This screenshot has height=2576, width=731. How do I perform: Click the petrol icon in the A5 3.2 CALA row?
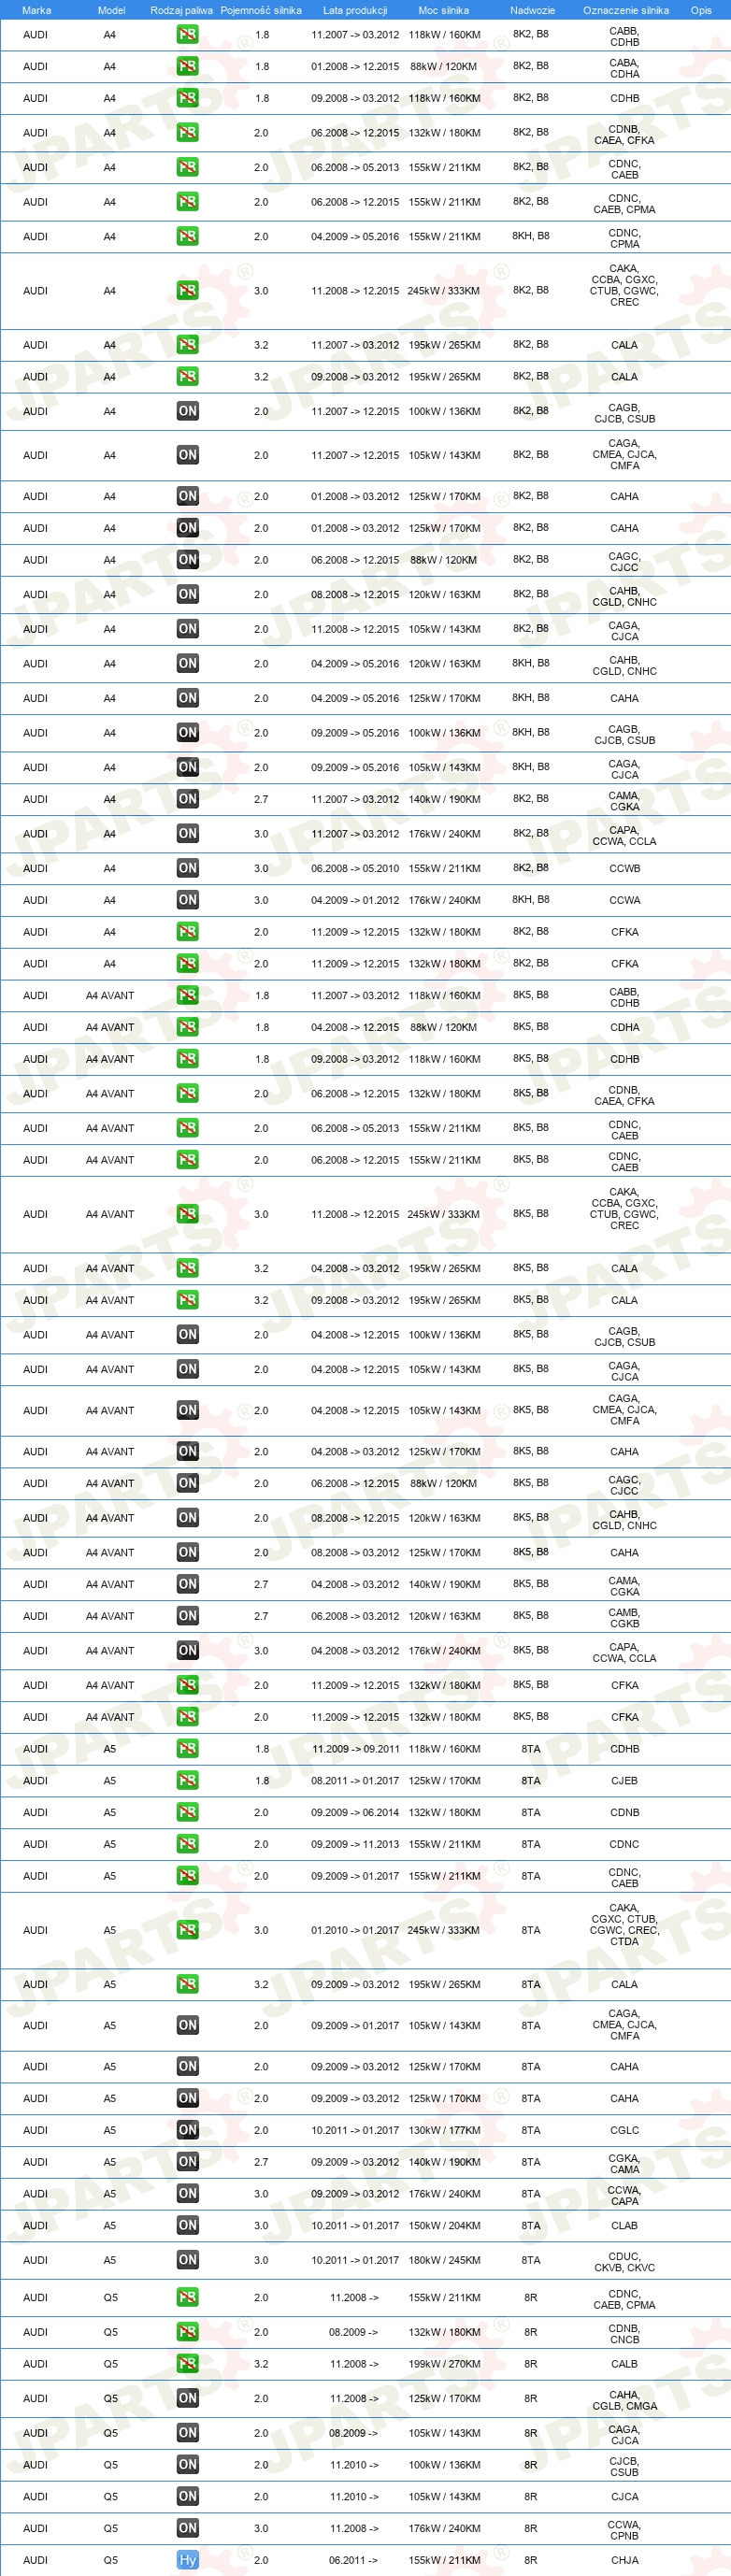click(188, 1984)
